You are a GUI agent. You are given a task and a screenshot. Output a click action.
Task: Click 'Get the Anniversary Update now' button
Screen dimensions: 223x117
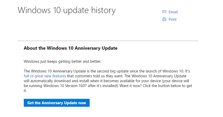[x=57, y=103]
